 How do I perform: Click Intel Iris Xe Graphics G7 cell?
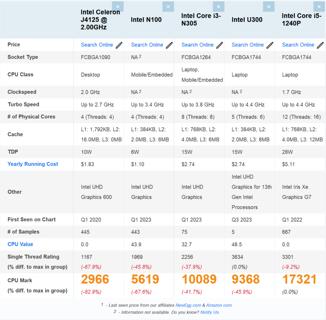point(296,192)
